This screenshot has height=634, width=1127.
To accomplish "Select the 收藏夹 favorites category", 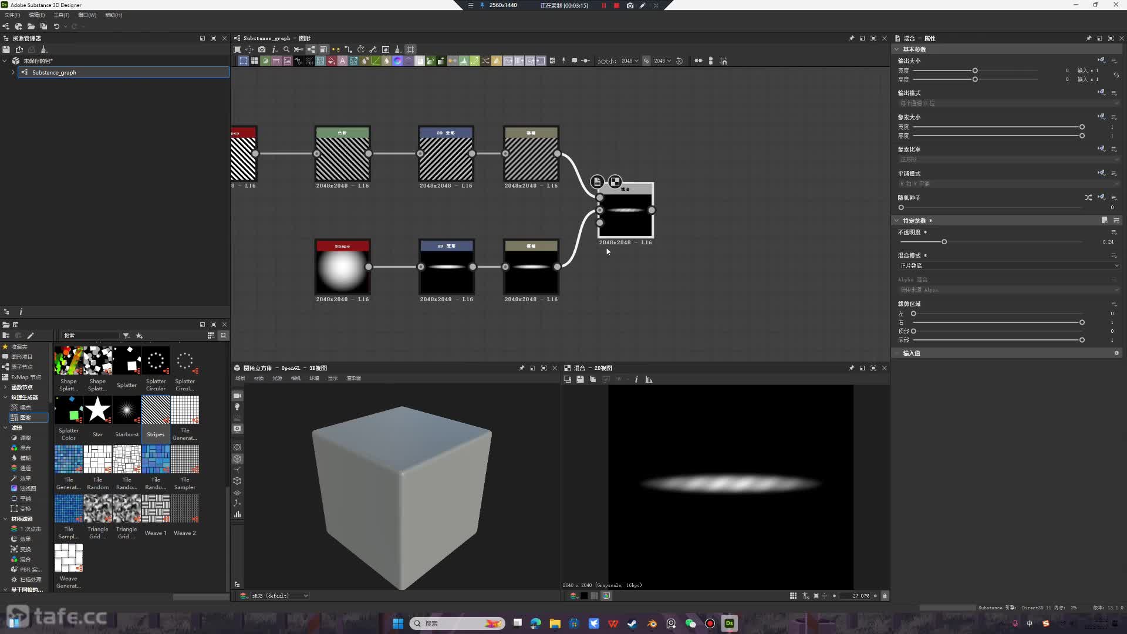I will [19, 347].
